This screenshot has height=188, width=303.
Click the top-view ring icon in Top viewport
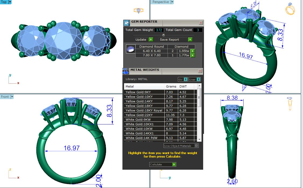pos(138,11)
